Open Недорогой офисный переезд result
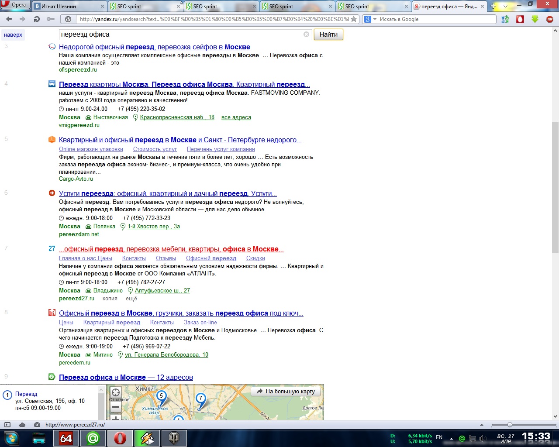 (x=155, y=47)
